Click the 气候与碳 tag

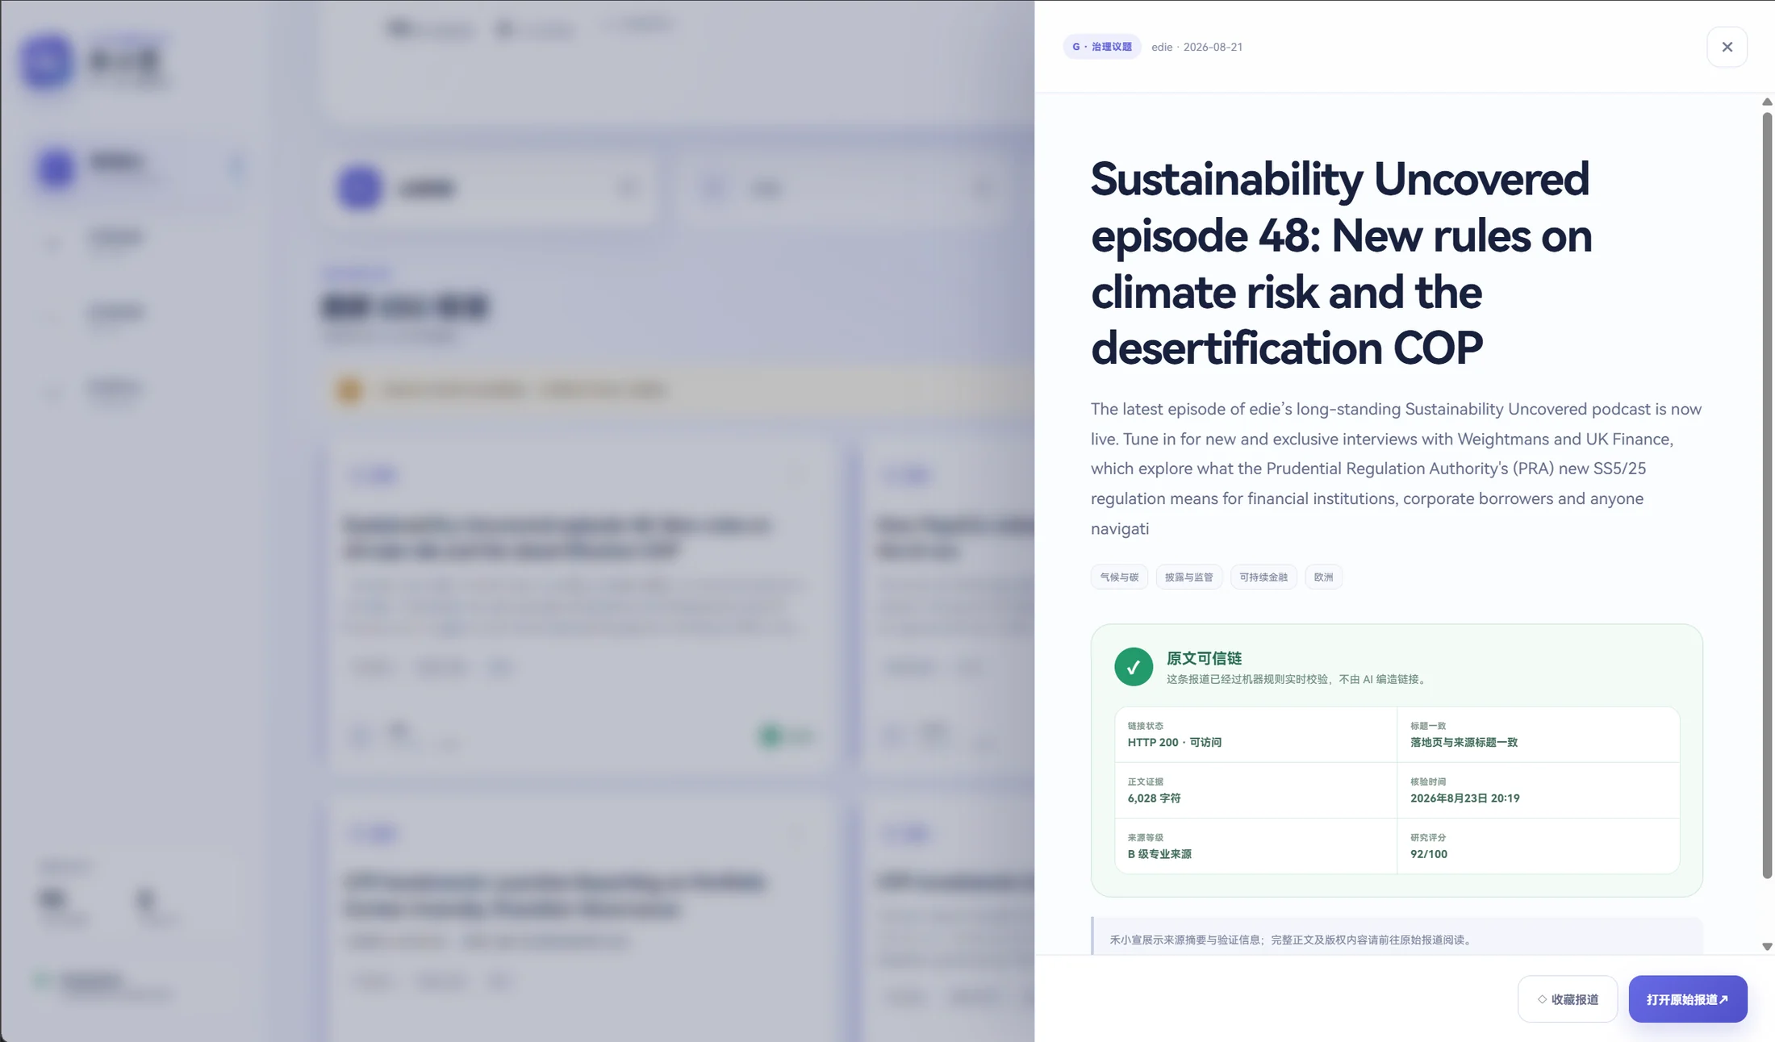click(x=1119, y=577)
